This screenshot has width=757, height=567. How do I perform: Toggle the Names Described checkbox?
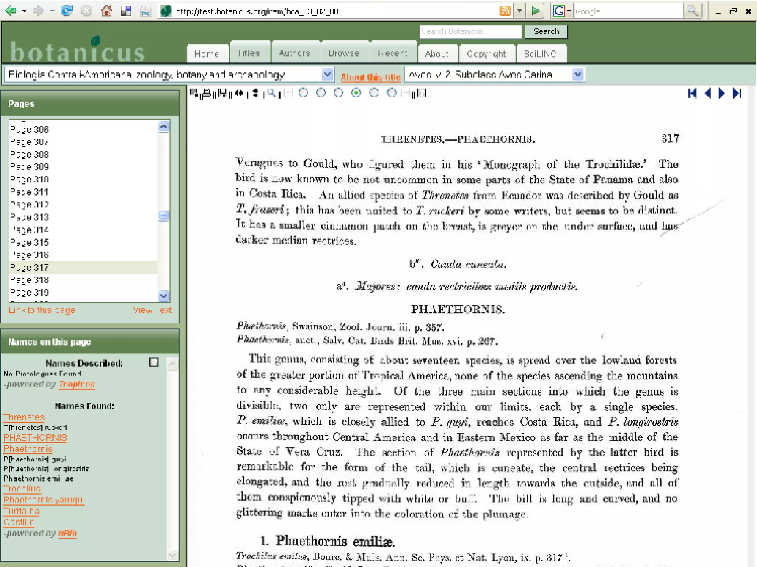(154, 362)
